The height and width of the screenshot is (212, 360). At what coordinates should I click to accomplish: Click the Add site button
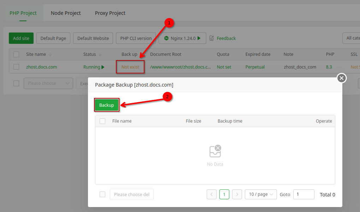tap(21, 38)
